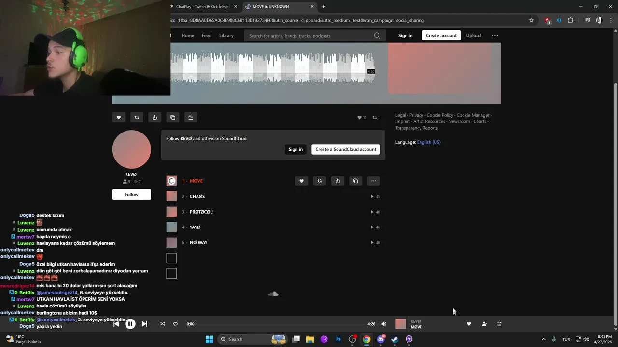Bookmark the page with the star icon

(531, 20)
